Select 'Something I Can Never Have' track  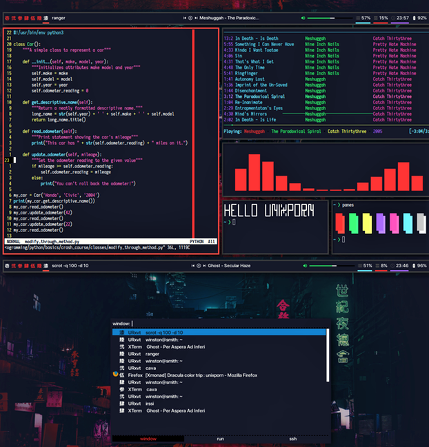click(x=264, y=44)
